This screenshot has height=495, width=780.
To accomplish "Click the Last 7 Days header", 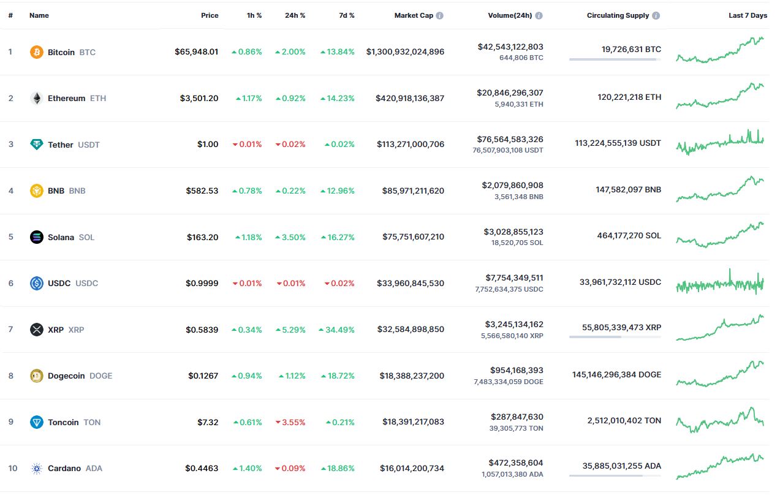I will 748,15.
